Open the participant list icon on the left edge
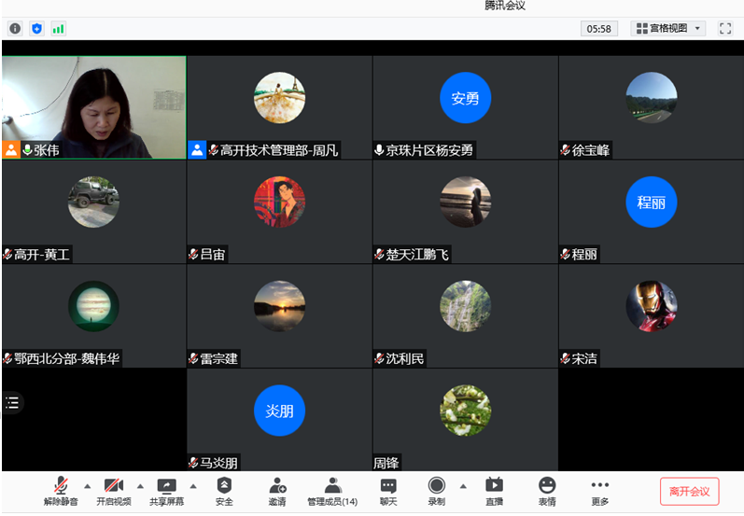744x516 pixels. point(12,403)
